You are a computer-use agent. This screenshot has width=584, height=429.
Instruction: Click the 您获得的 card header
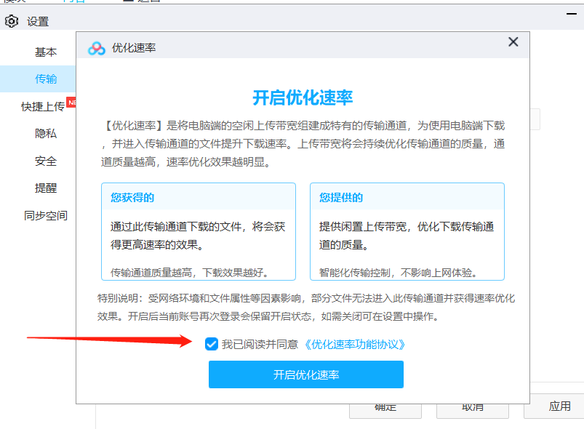coord(199,196)
